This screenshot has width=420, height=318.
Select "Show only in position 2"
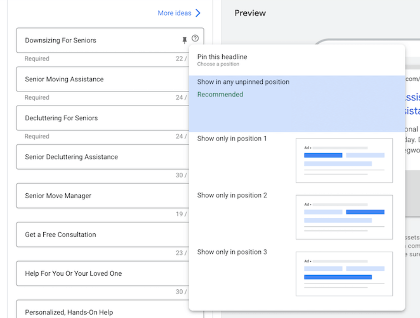[x=232, y=195]
